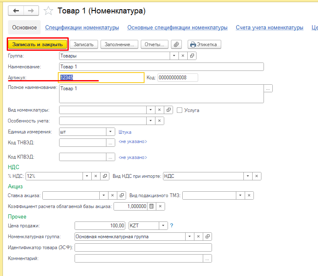Expand the Единица измерения dropdown

tap(111, 132)
